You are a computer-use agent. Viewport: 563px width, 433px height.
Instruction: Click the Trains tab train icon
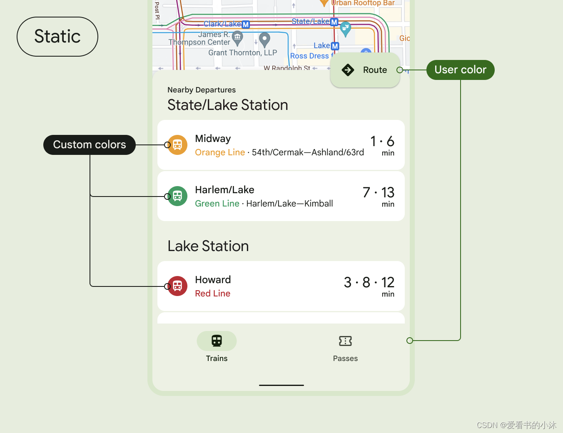[217, 341]
